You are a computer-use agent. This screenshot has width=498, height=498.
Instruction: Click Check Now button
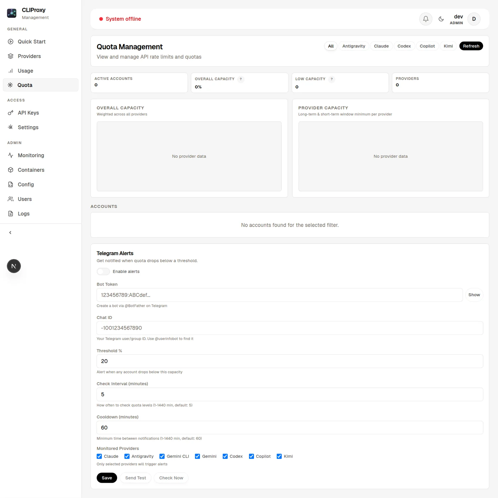(x=171, y=478)
